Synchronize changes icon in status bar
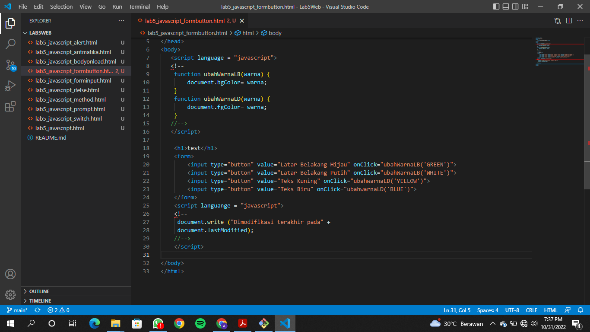Screen dimensions: 590x332 [x=38, y=310]
